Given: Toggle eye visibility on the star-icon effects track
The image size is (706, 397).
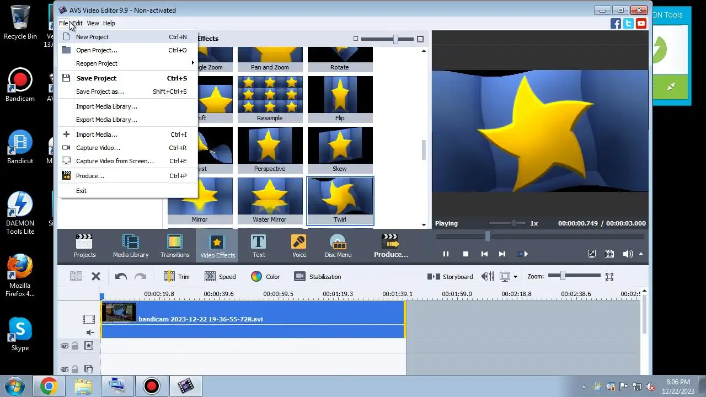Looking at the screenshot, I should click(65, 346).
